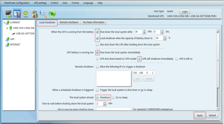Toggle Shut down the local system immediately

pos(97,52)
